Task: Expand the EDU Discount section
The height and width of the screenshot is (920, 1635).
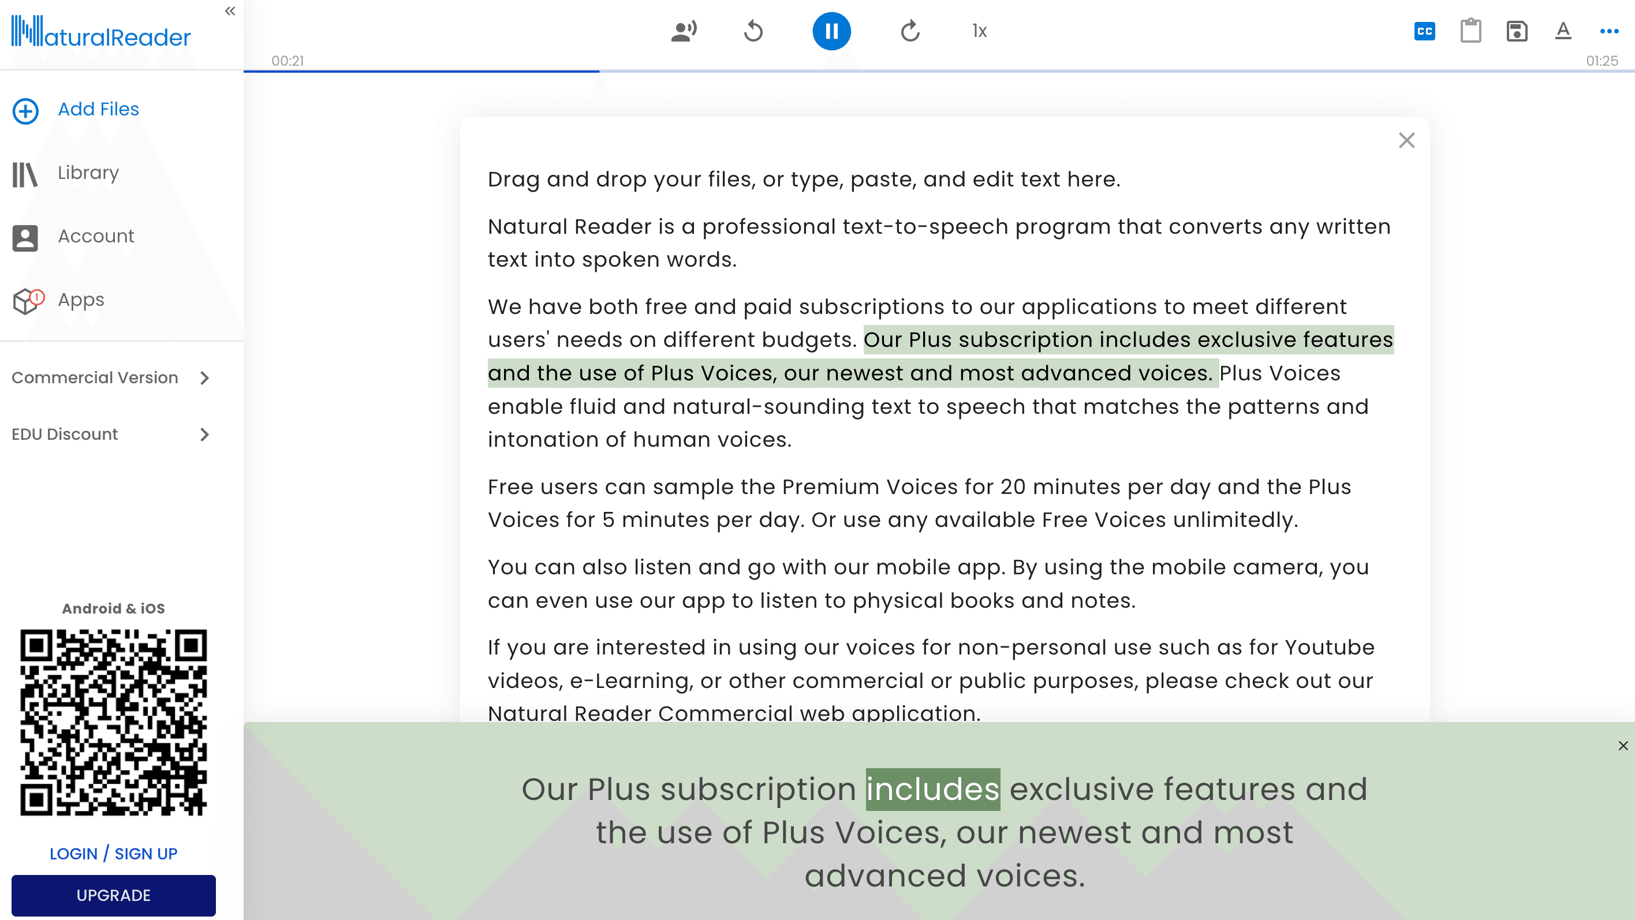Action: (204, 435)
